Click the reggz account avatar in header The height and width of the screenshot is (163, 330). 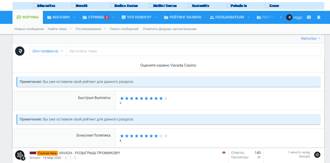(289, 17)
